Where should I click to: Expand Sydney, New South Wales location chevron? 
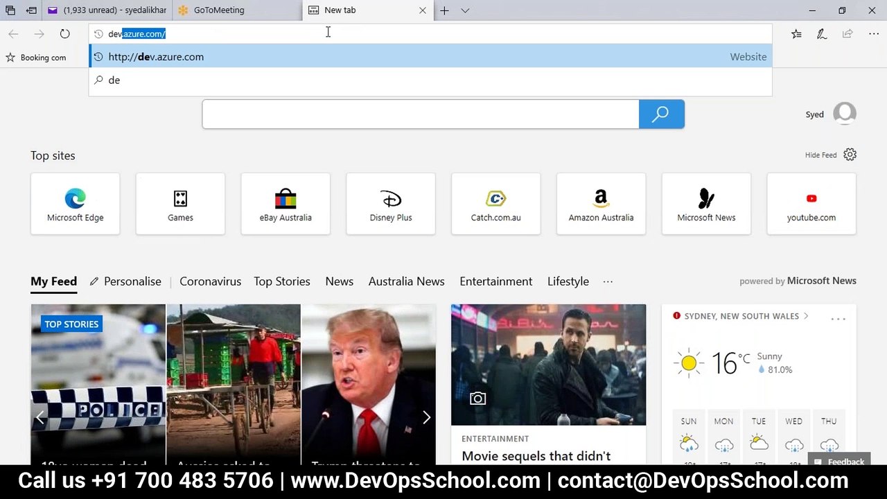click(x=806, y=316)
